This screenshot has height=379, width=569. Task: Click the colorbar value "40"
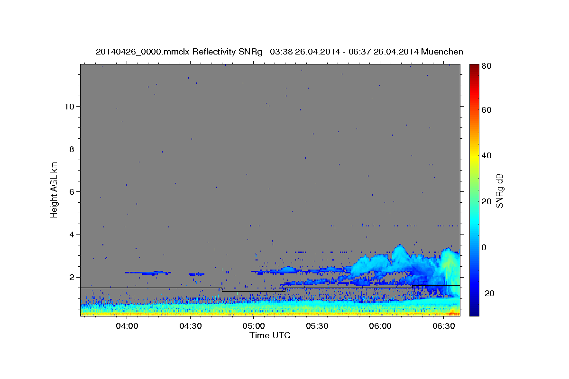click(487, 155)
